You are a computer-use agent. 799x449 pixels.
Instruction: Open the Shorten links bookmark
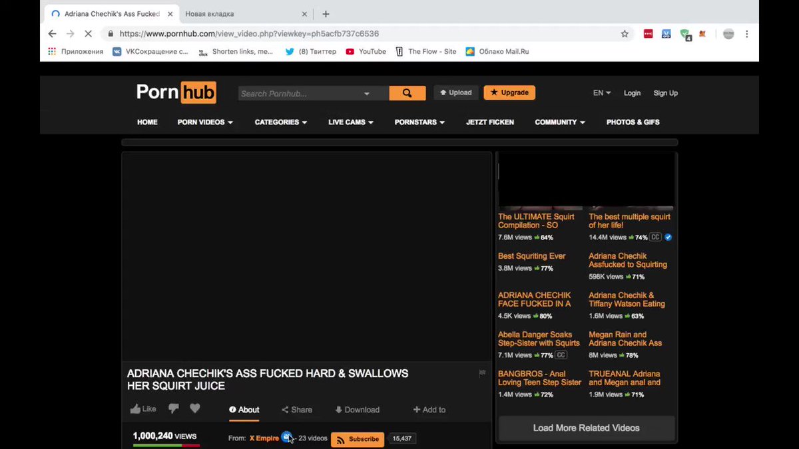point(236,51)
